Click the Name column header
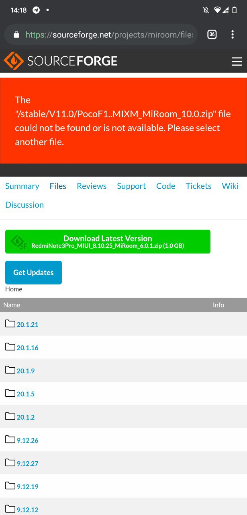The height and width of the screenshot is (515, 247). click(x=12, y=305)
